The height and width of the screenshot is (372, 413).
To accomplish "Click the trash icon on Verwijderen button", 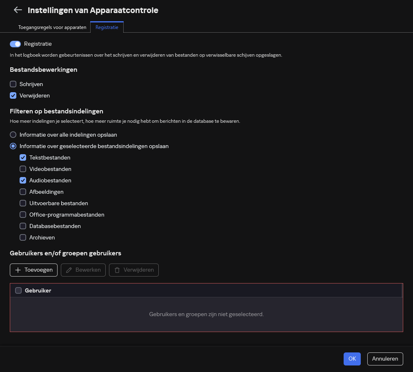I will click(117, 270).
